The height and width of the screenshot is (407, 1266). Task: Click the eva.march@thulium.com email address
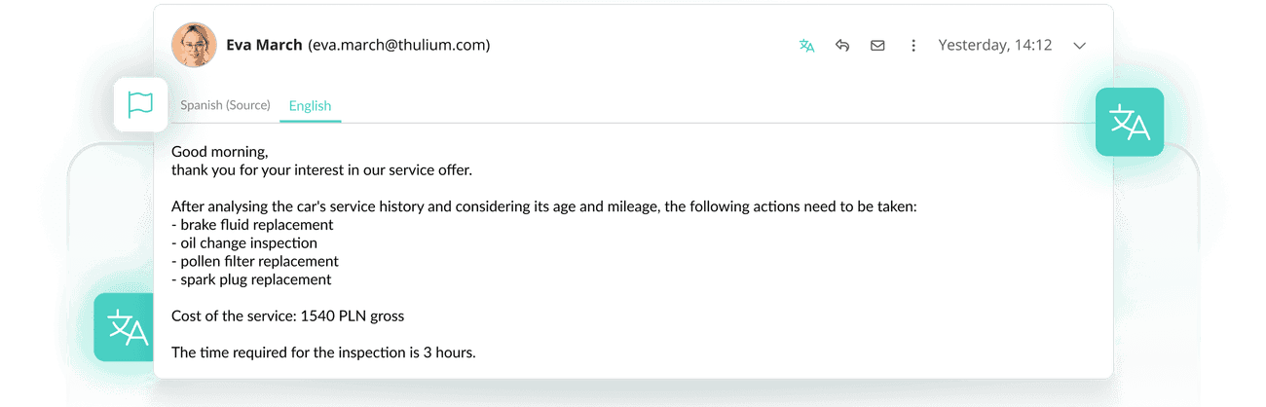click(399, 45)
